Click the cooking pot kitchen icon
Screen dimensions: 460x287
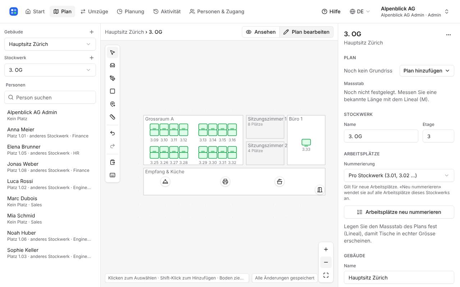click(x=280, y=182)
